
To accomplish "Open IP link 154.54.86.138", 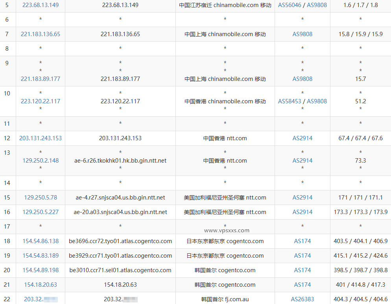I will pyautogui.click(x=41, y=241).
